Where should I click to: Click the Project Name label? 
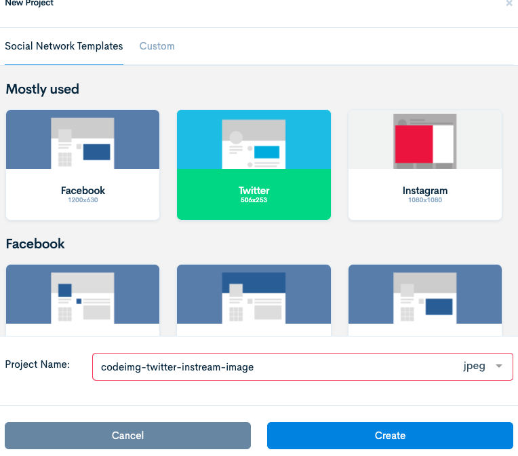tap(37, 364)
